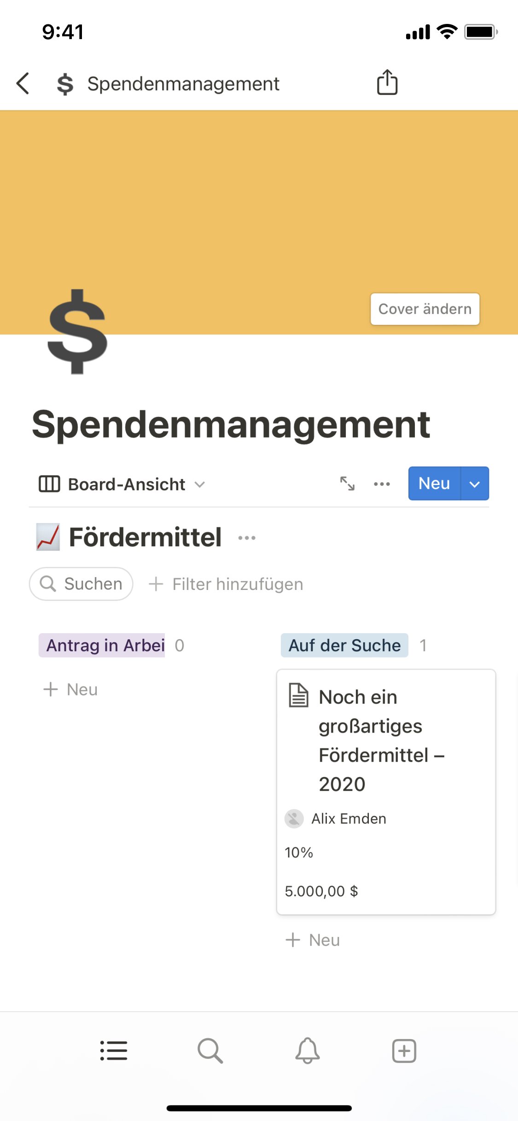
Task: Click the blue Neu button
Action: click(x=434, y=484)
